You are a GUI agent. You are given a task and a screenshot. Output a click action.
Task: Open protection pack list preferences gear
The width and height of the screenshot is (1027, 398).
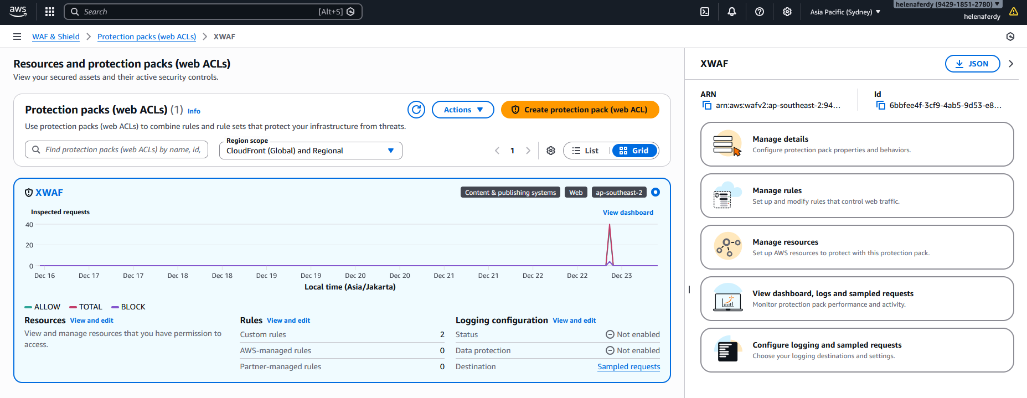551,151
